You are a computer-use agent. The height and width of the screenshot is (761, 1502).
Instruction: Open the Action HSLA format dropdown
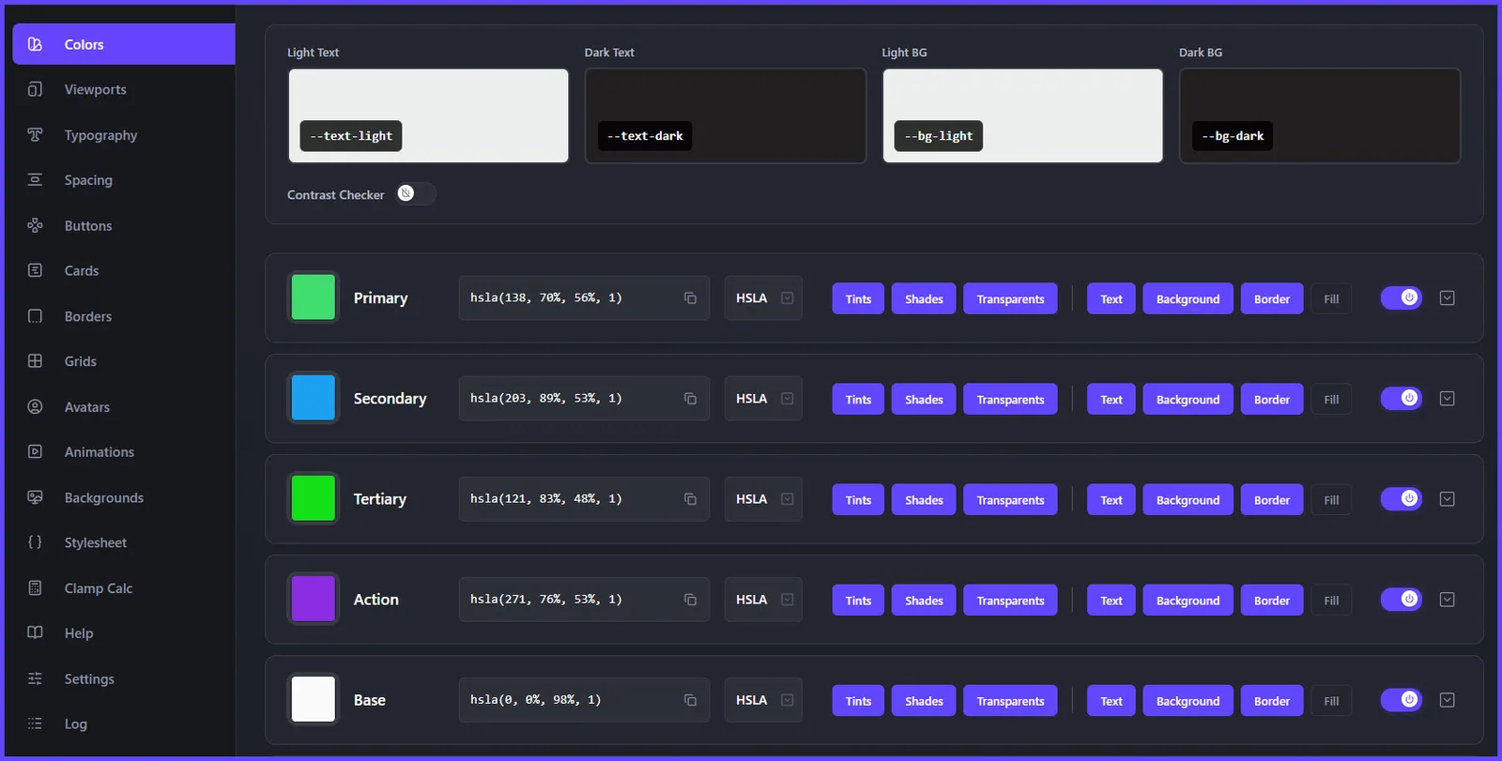click(x=763, y=600)
